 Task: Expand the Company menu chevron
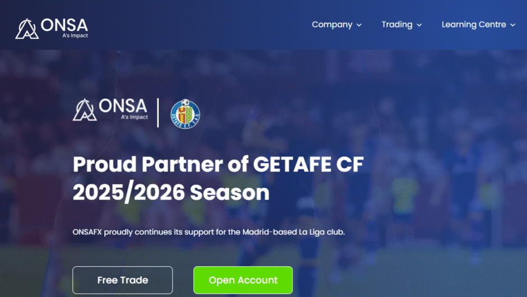click(359, 25)
